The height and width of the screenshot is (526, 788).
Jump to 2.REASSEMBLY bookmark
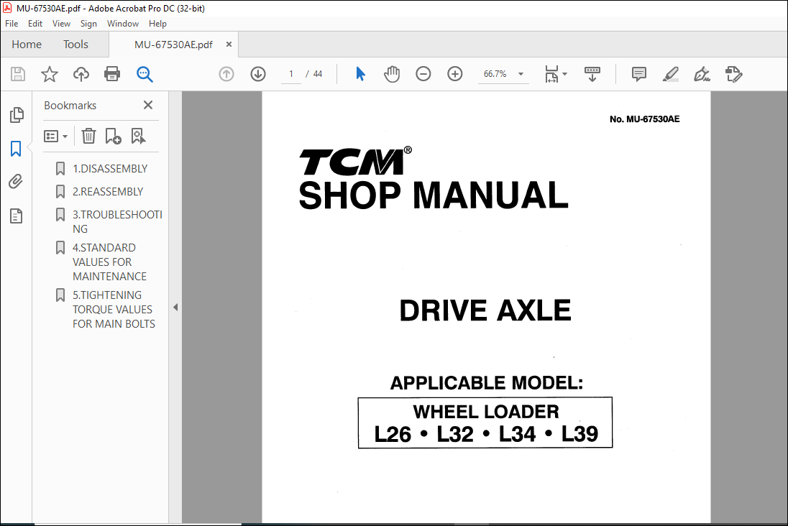[108, 192]
